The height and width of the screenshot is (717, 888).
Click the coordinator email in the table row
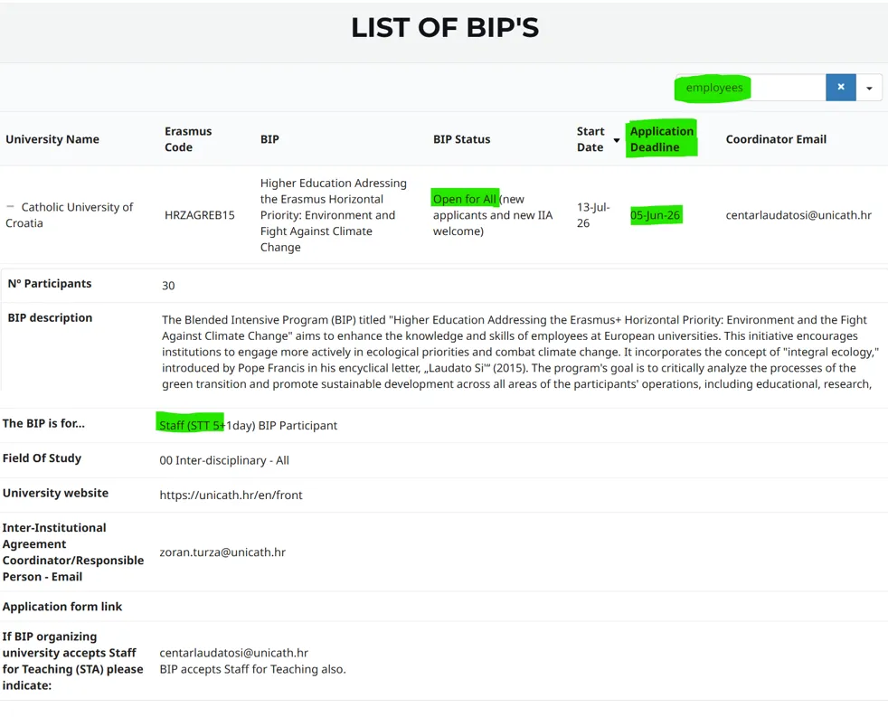coord(798,215)
